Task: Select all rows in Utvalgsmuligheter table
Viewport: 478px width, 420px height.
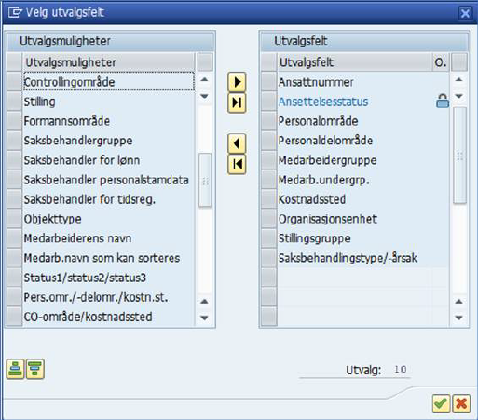Action: (x=14, y=62)
